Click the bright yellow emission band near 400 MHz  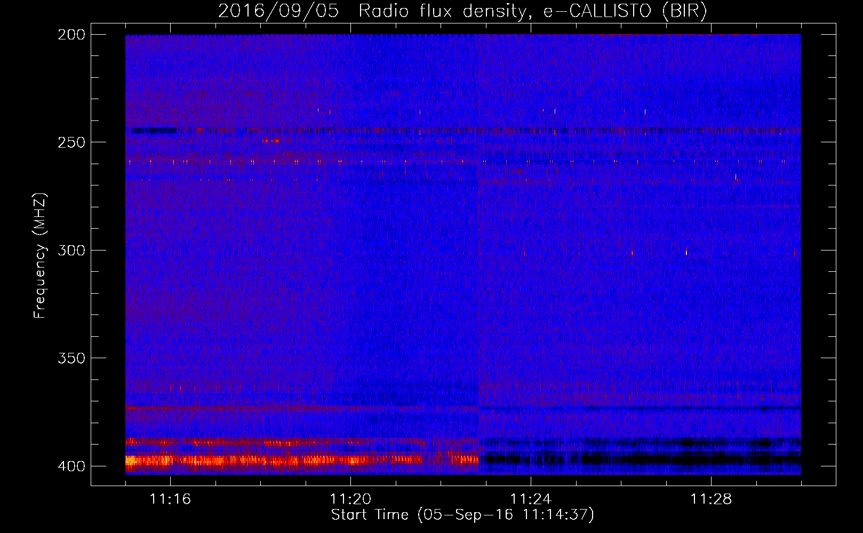click(x=301, y=459)
